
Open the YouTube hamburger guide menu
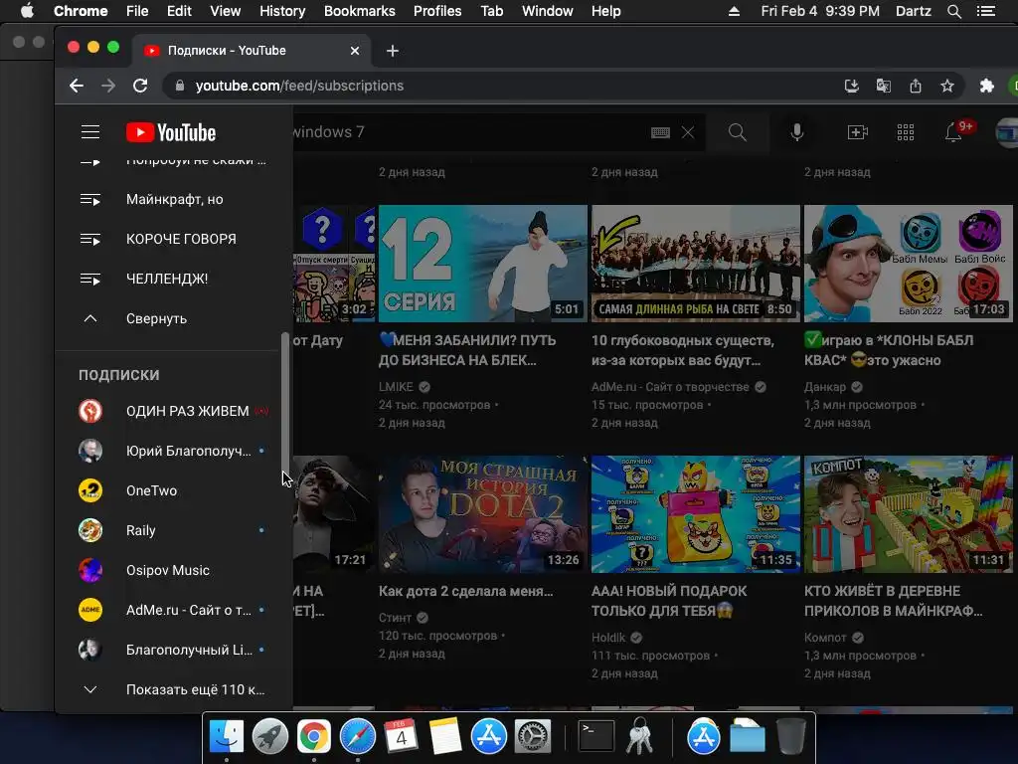(90, 132)
